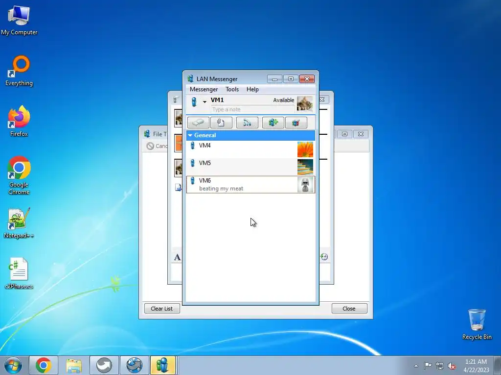Close the File Transfers window via X
The width and height of the screenshot is (501, 375).
click(361, 134)
